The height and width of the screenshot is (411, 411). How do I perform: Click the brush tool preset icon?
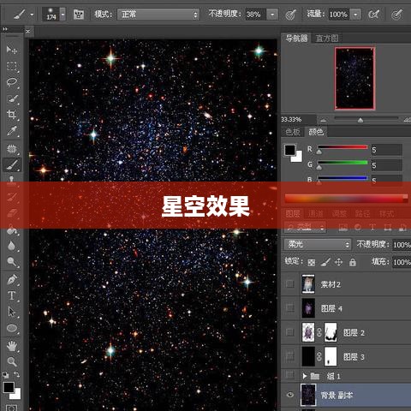click(x=19, y=15)
